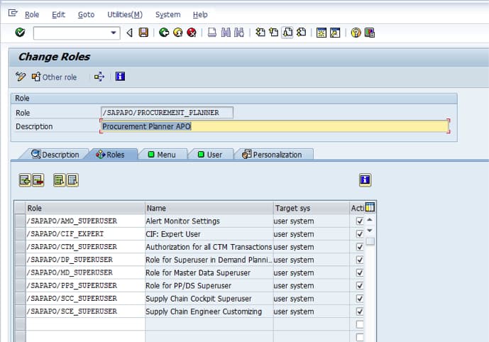This screenshot has height=342, width=489.
Task: Click the red Cancel icon
Action: point(192,33)
